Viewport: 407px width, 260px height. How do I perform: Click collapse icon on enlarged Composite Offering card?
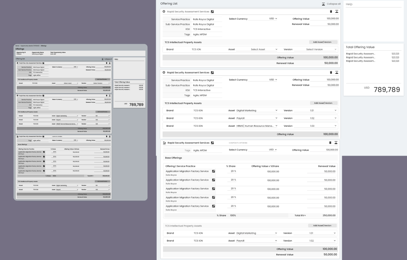336,143
